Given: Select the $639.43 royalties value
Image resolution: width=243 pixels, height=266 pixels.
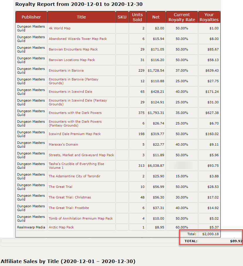Looking at the screenshot, I should (x=212, y=70).
